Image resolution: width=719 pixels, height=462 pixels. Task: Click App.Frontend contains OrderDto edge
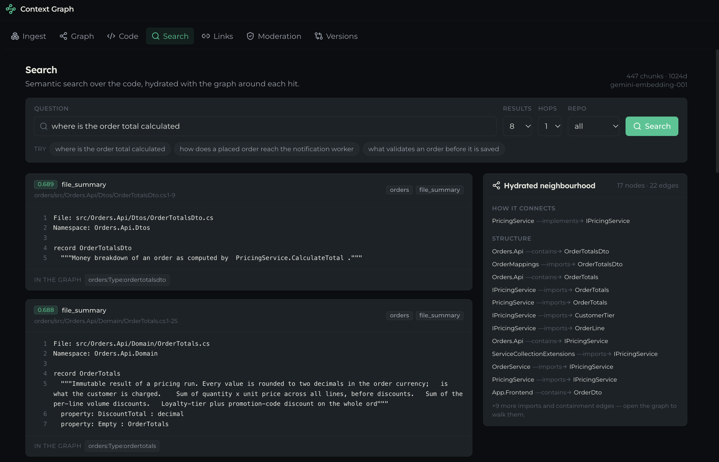[547, 392]
